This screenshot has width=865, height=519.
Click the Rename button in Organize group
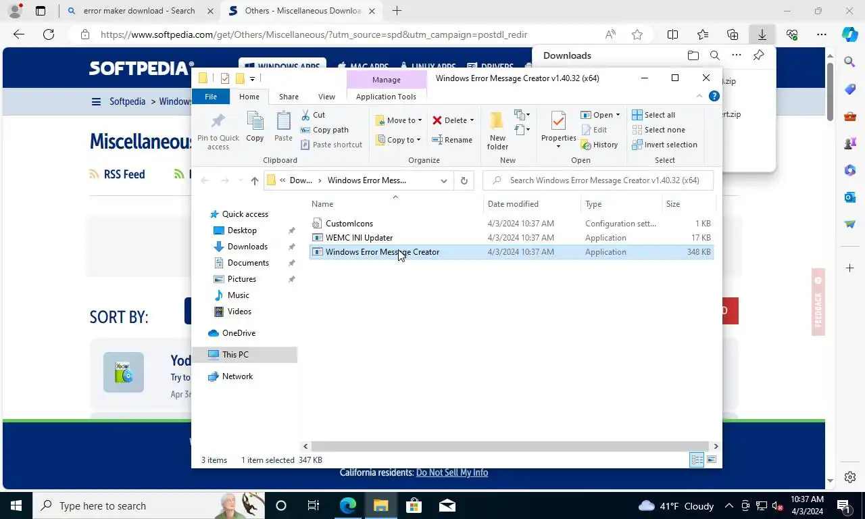(452, 140)
